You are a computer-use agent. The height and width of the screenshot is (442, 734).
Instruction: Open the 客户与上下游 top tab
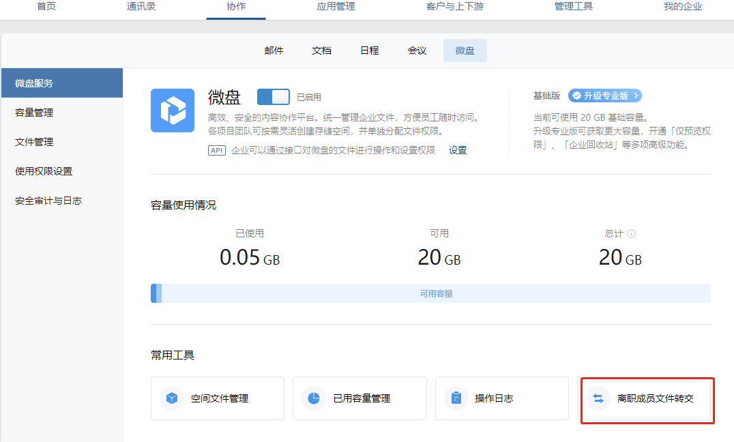click(x=450, y=7)
